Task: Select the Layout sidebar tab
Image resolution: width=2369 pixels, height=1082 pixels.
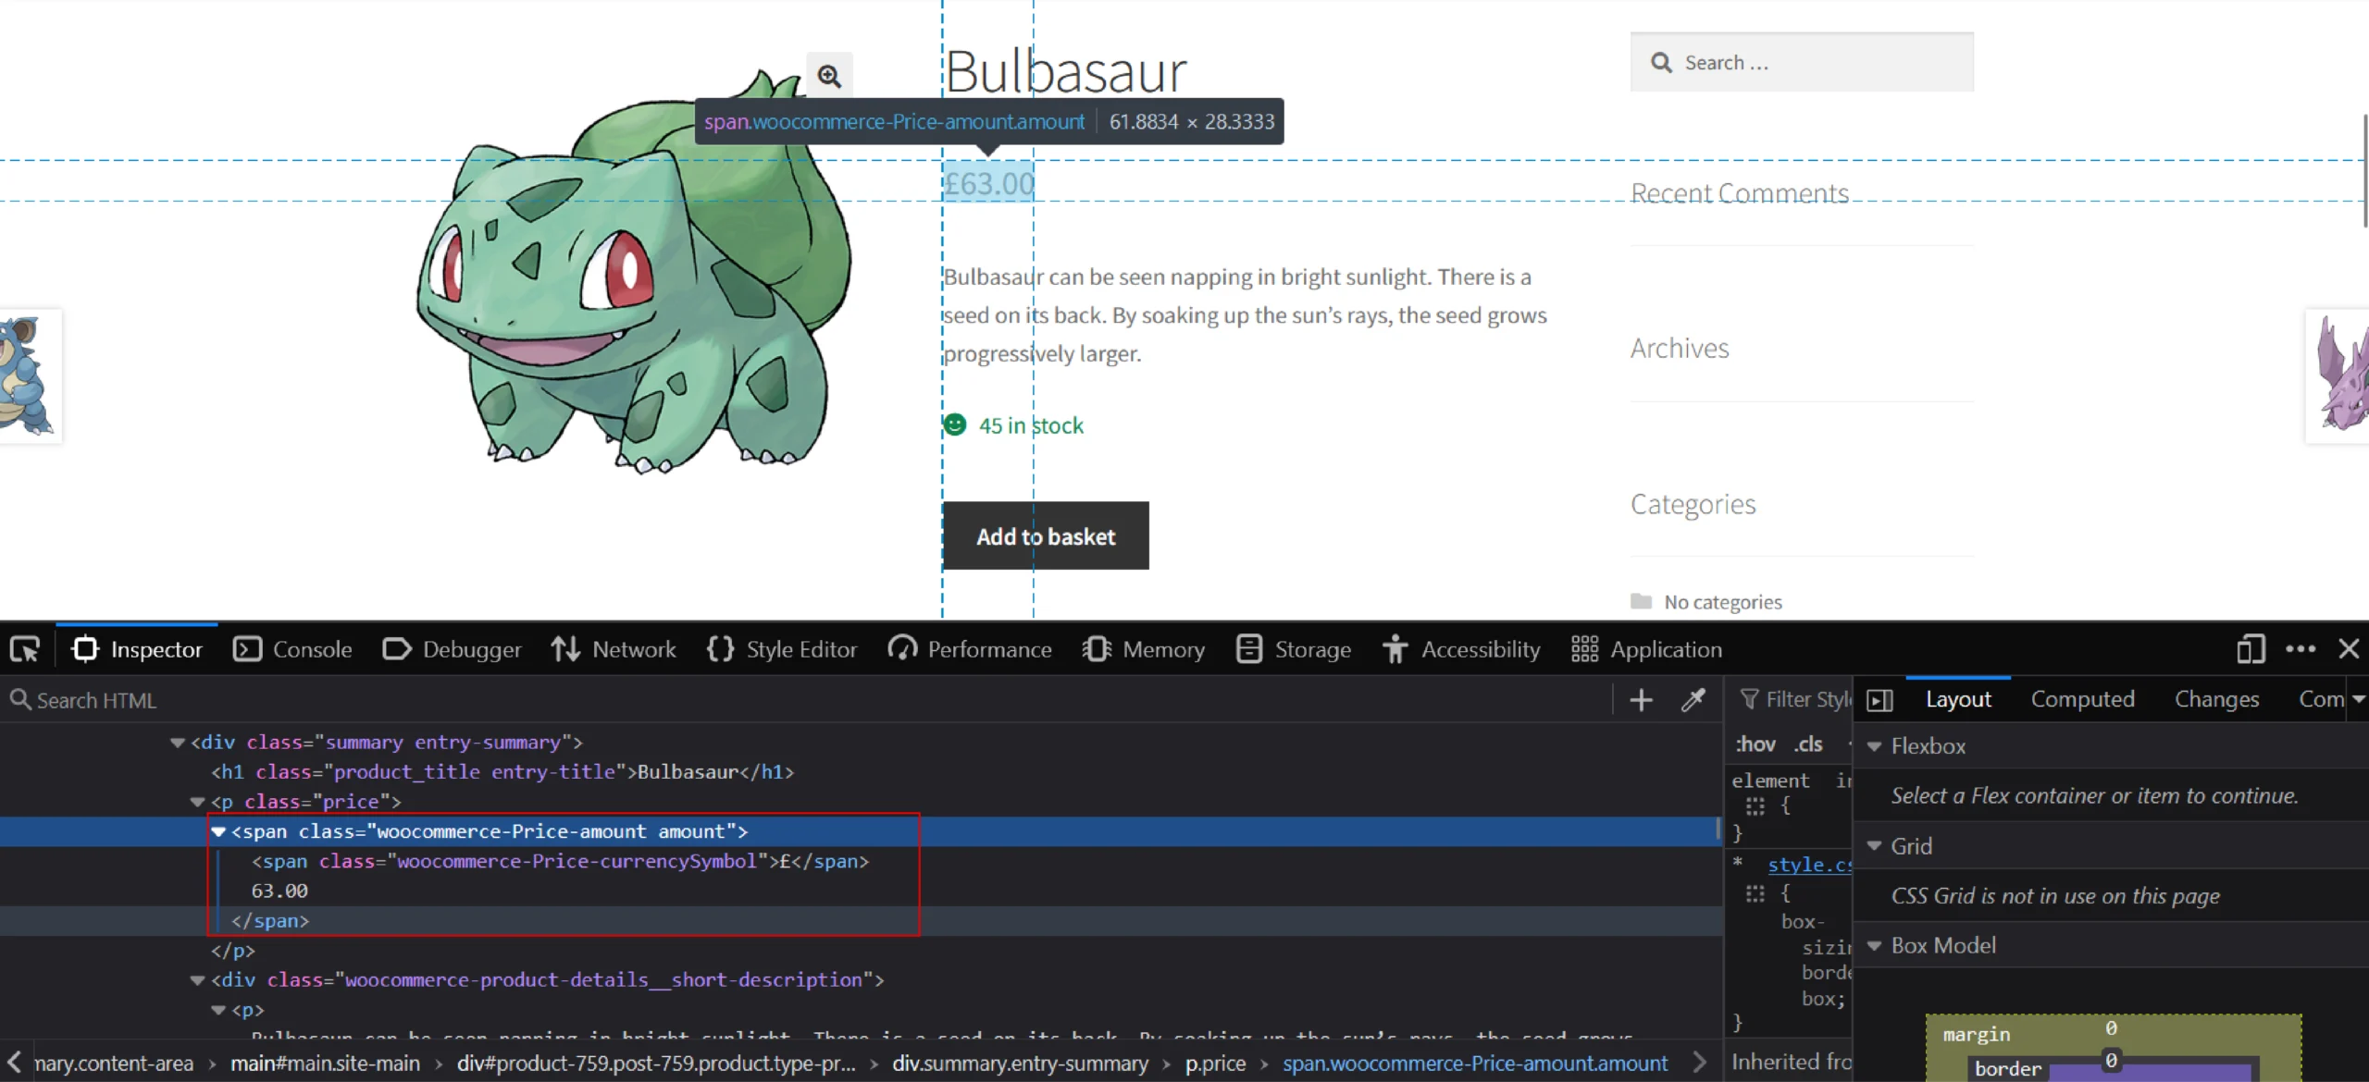Action: coord(1958,700)
